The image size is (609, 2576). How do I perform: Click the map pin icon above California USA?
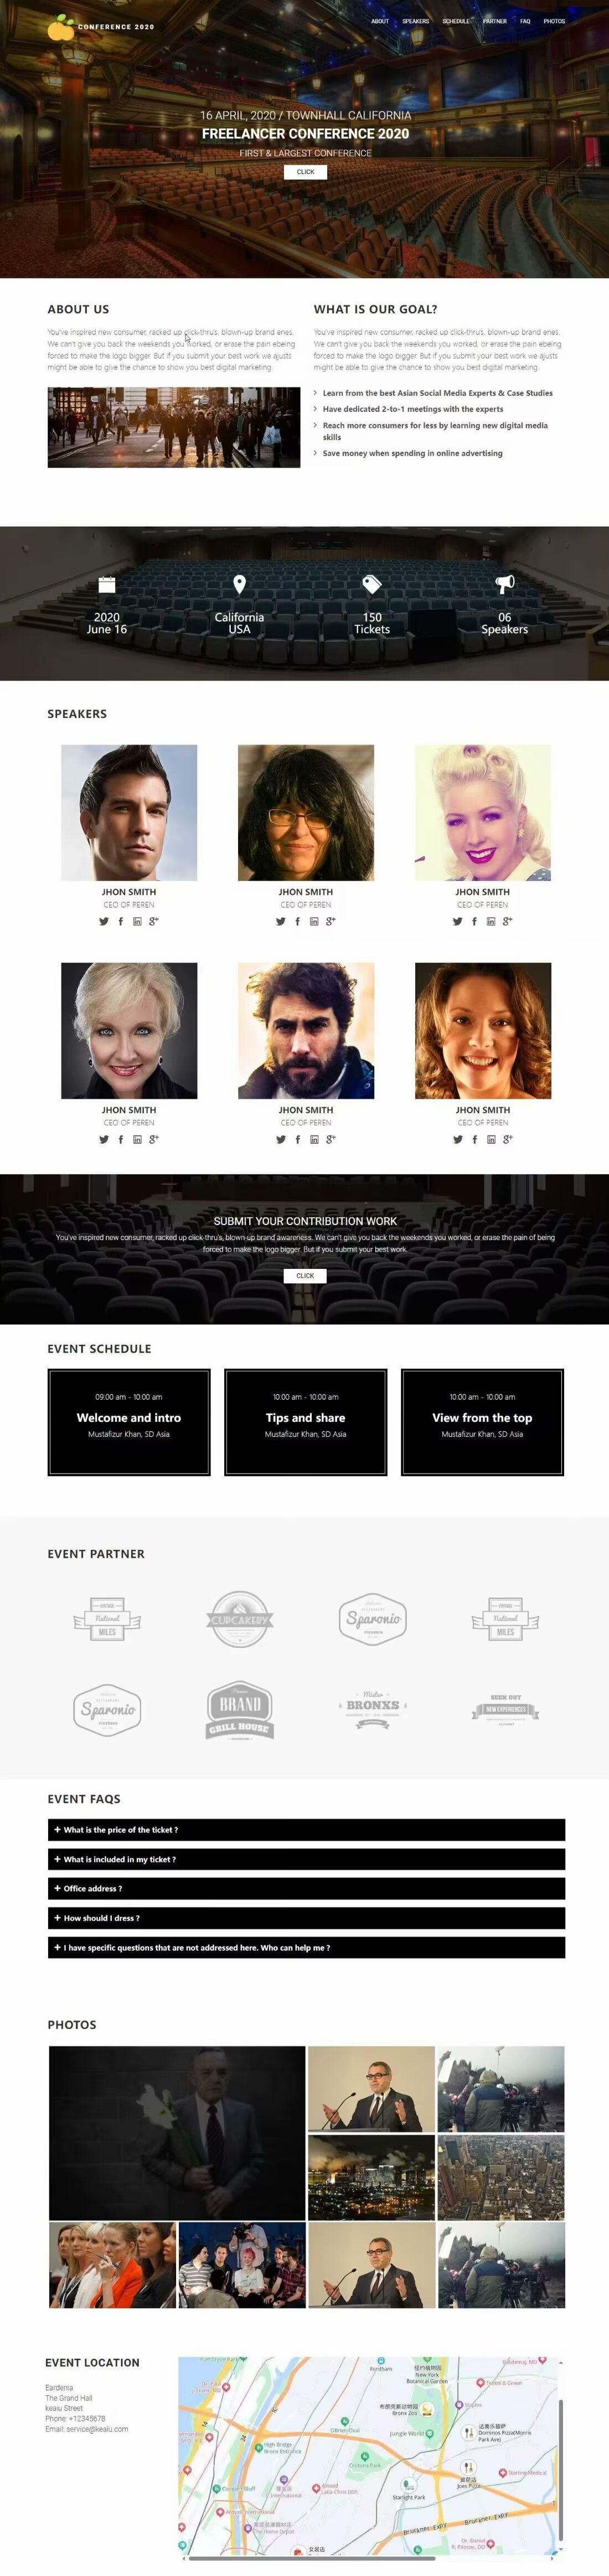(239, 584)
